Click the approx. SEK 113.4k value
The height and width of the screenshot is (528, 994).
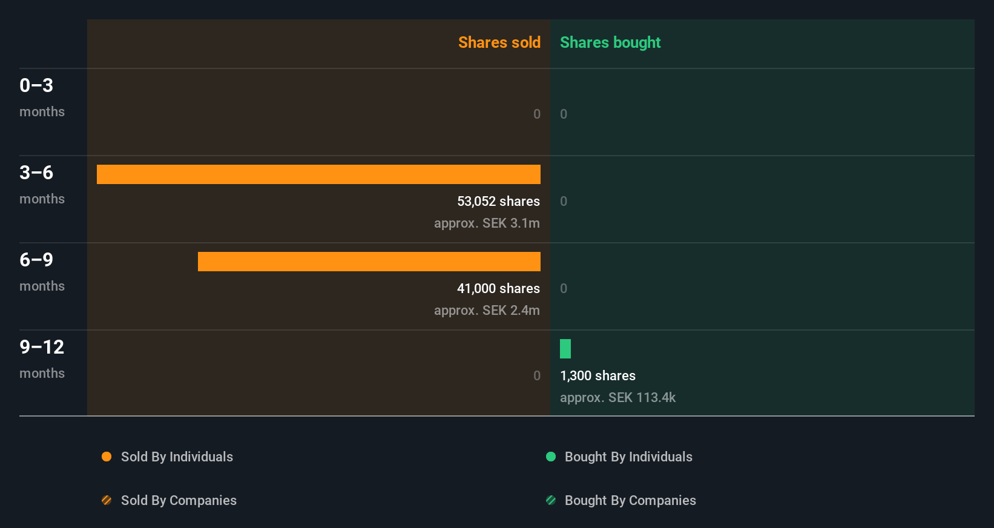click(617, 397)
